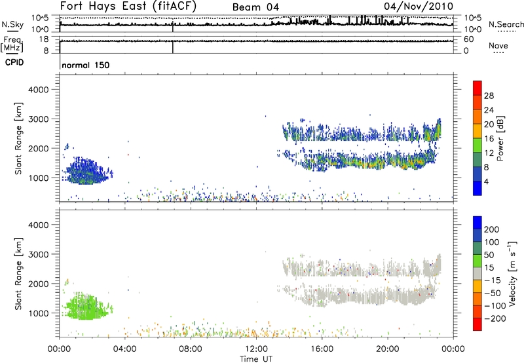Pick the blue top segment of velocity colorbar
524x363 pixels.
click(477, 223)
